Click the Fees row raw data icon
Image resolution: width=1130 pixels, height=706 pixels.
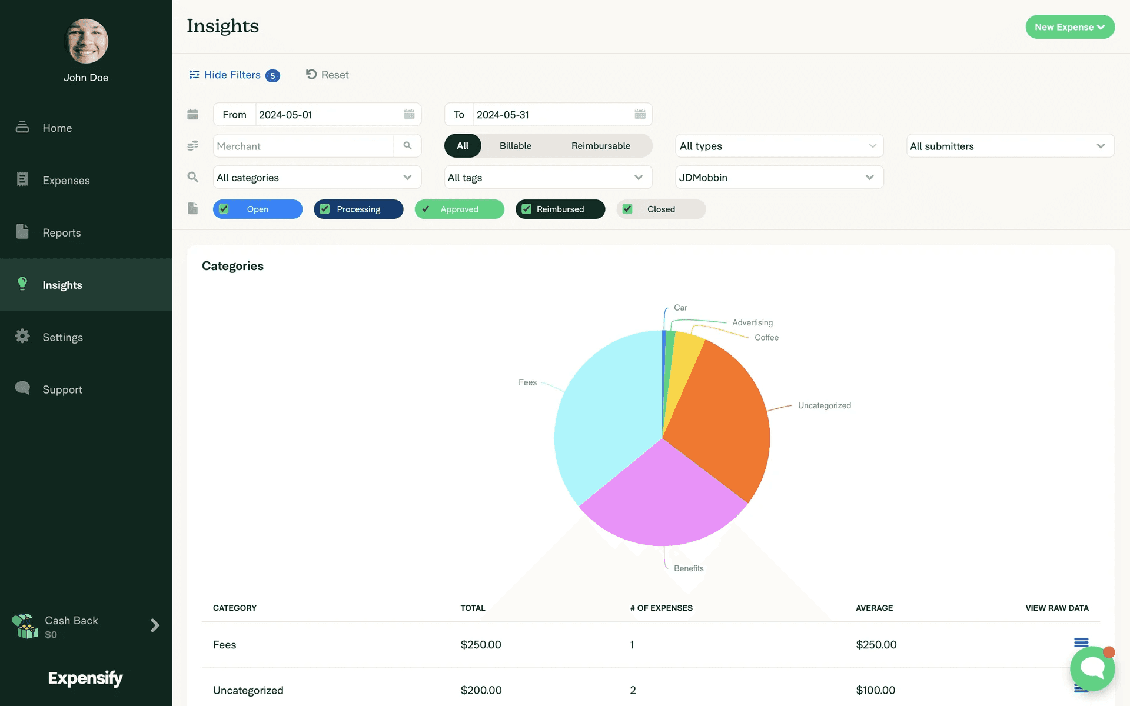[1081, 642]
